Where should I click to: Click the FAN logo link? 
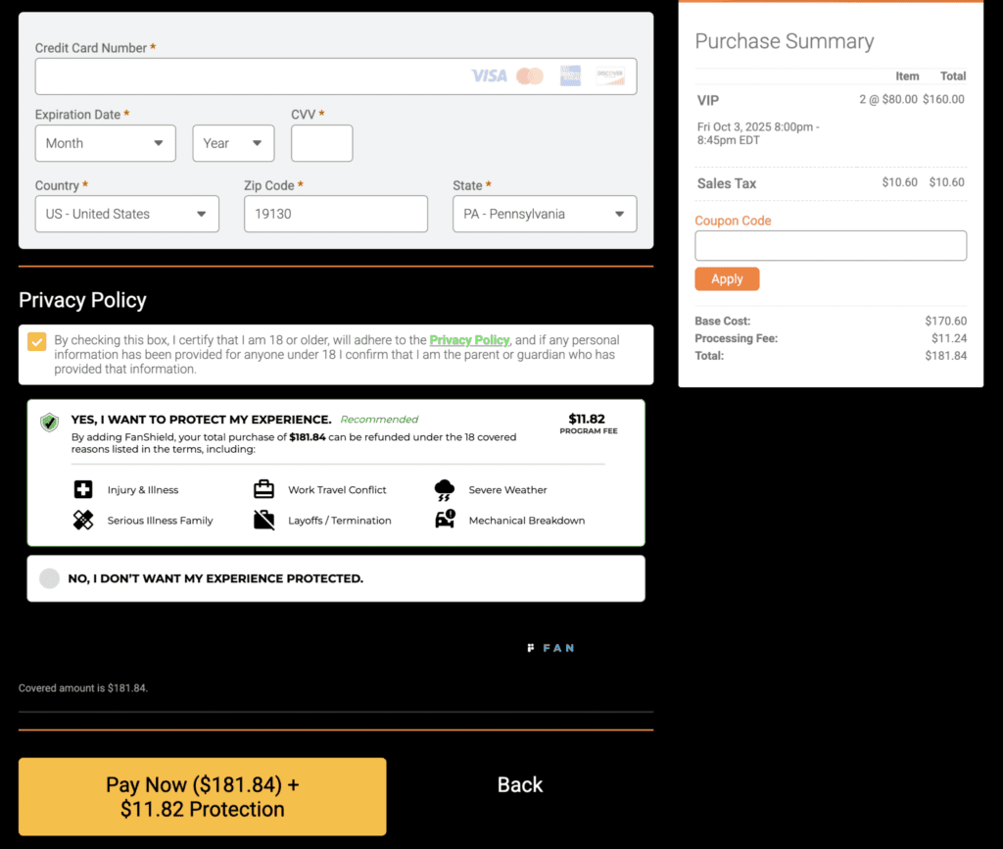[x=551, y=647]
